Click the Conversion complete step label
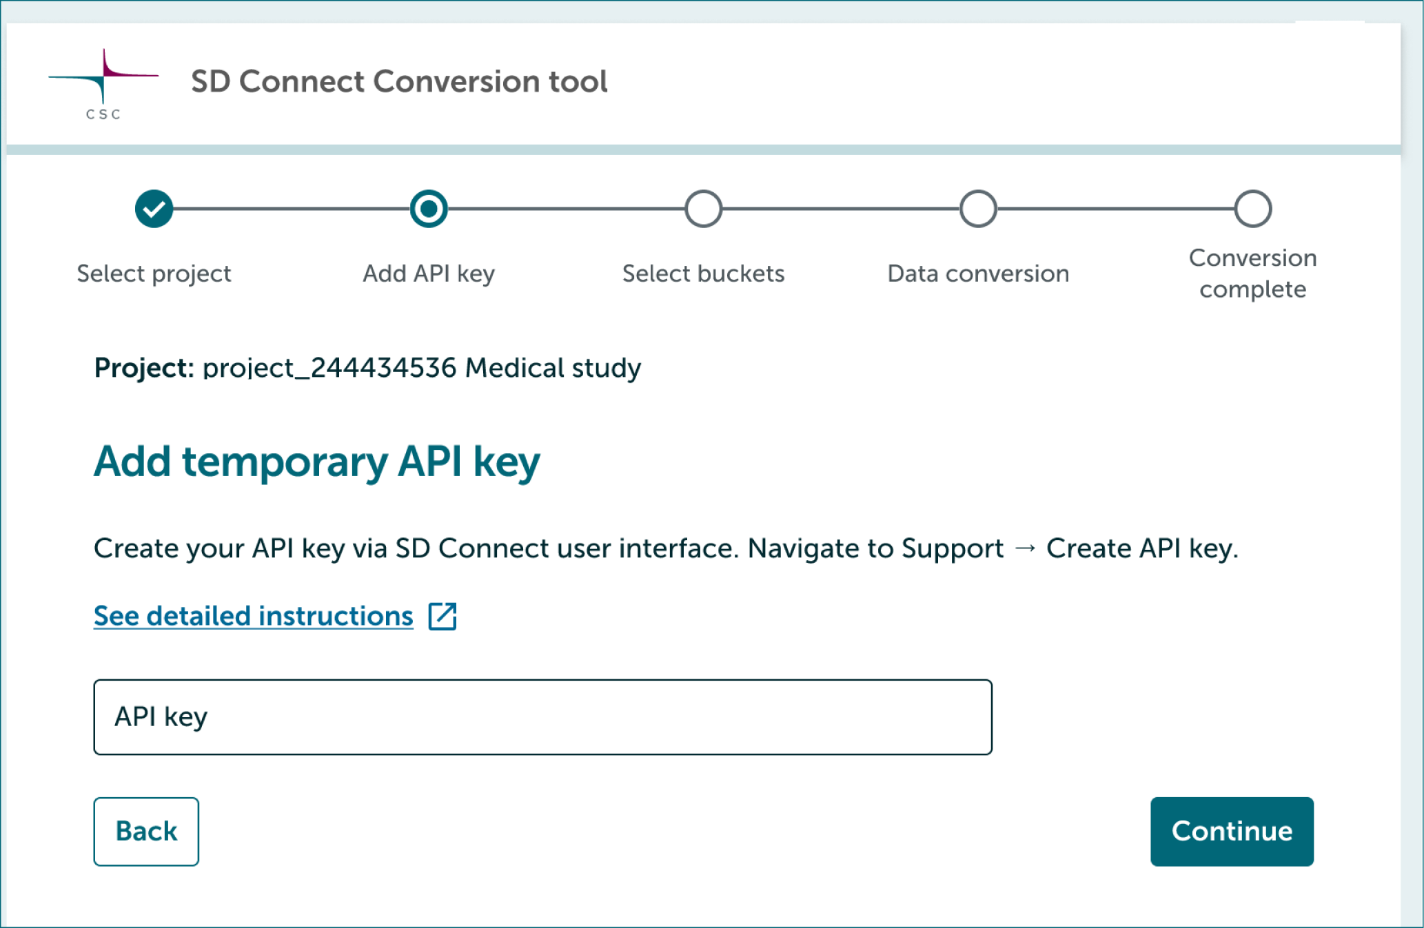This screenshot has width=1424, height=928. [x=1252, y=273]
